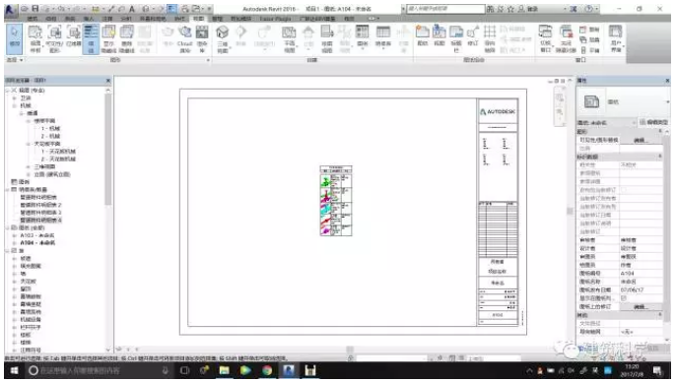
Task: Open Windows Start menu
Action: [x=14, y=370]
